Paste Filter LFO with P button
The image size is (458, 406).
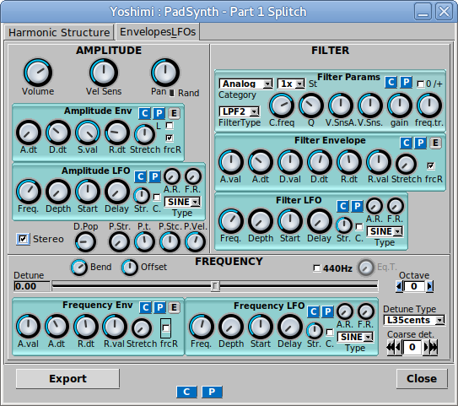coord(358,206)
